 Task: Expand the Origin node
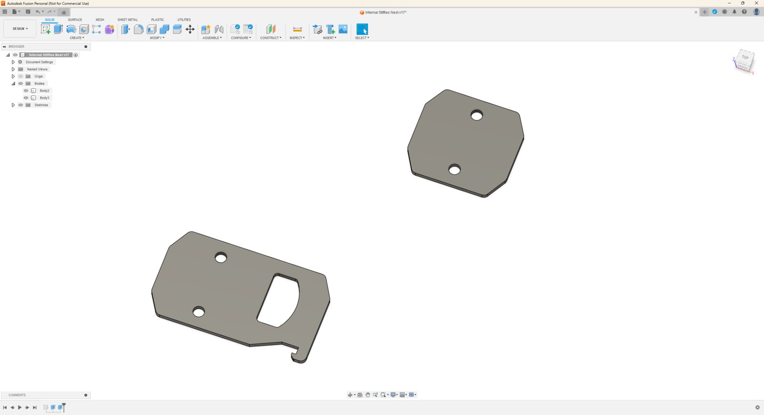[13, 76]
